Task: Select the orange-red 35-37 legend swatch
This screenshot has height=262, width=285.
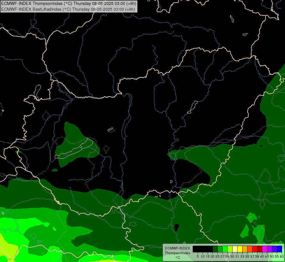Action: coord(250,249)
